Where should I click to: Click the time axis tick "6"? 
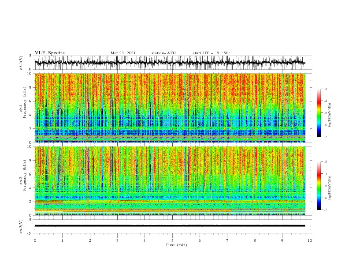coord(200,240)
